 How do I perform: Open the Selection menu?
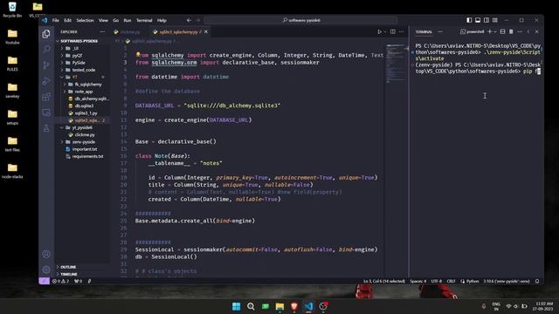(85, 20)
